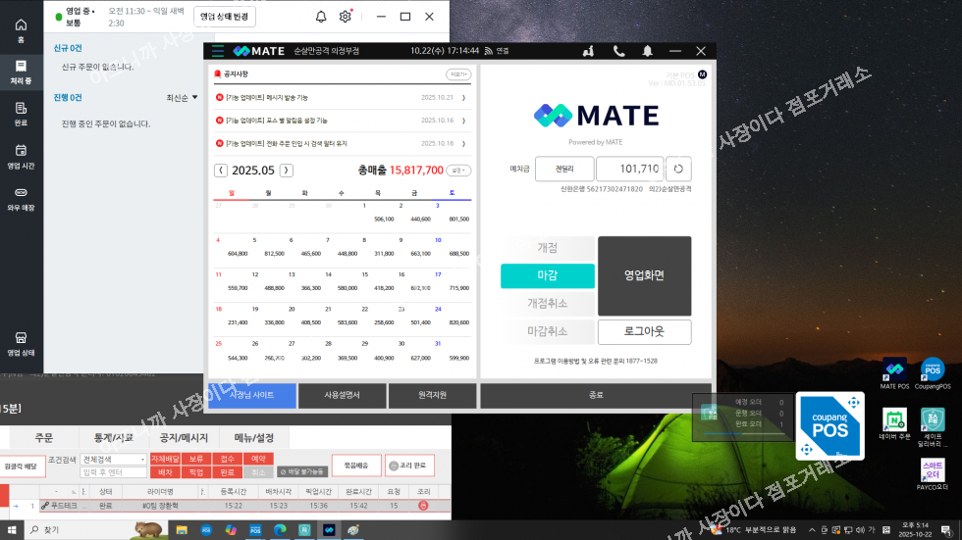
Task: Open MATE notification bell
Action: [647, 51]
